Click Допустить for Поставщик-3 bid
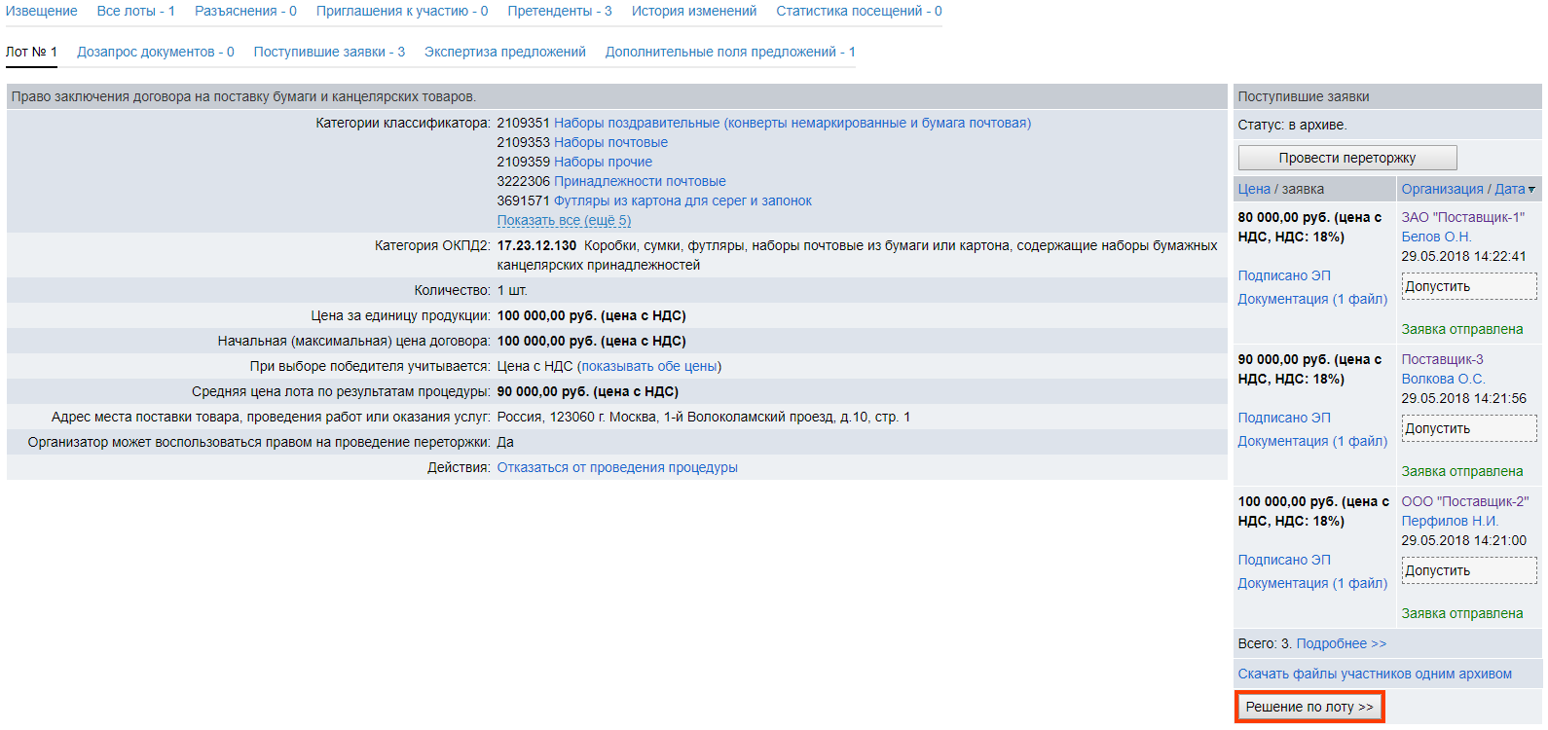 pyautogui.click(x=1468, y=428)
